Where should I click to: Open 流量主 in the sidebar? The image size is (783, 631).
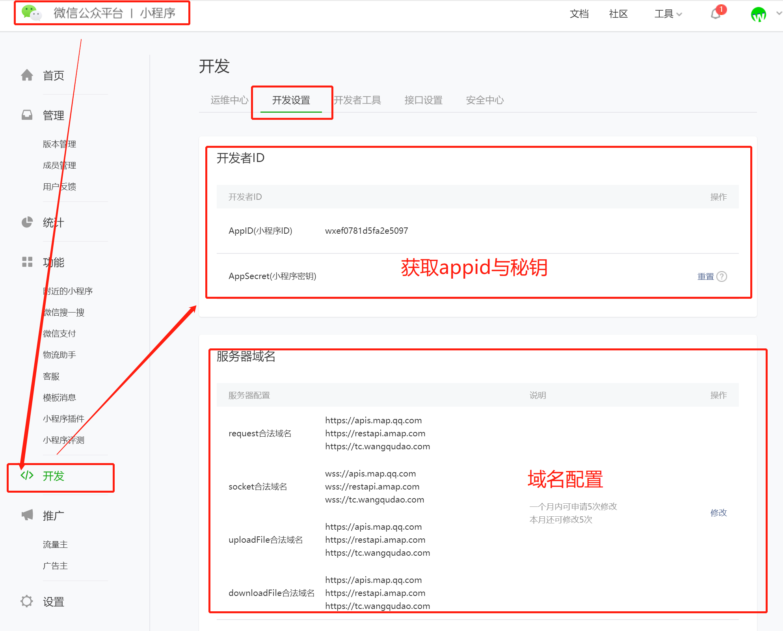click(55, 544)
